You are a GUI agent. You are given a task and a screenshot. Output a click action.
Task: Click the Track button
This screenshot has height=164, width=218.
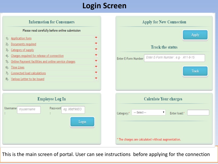point(195,71)
